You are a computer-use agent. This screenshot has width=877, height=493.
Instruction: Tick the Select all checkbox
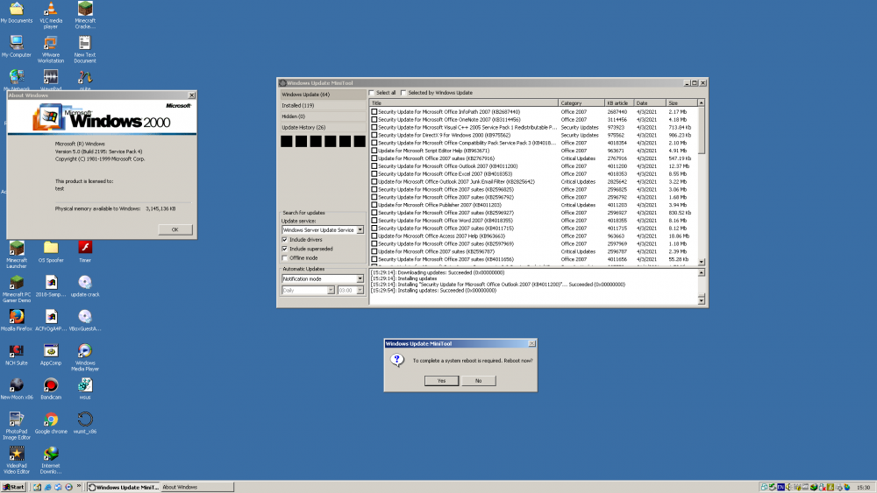point(371,93)
